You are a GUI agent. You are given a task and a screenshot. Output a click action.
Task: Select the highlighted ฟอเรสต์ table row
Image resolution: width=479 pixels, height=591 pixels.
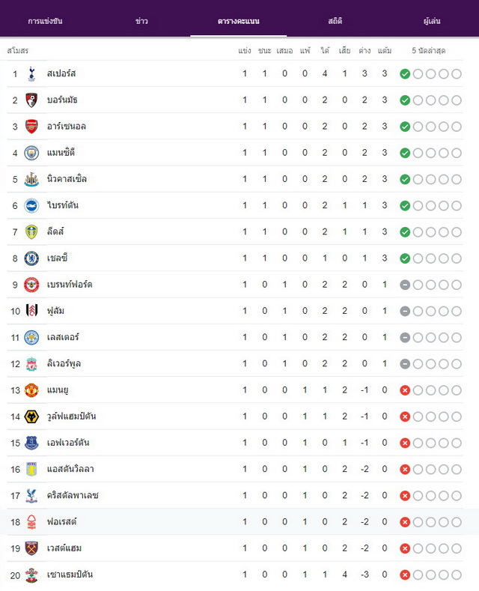point(239,522)
